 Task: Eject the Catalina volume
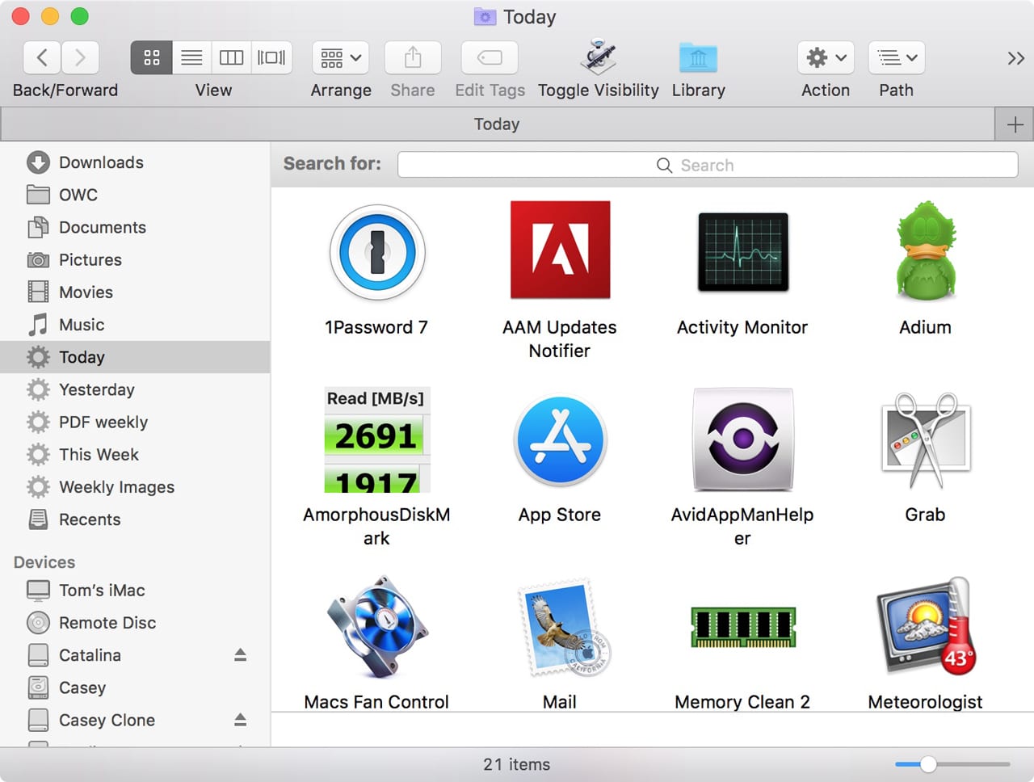(240, 655)
